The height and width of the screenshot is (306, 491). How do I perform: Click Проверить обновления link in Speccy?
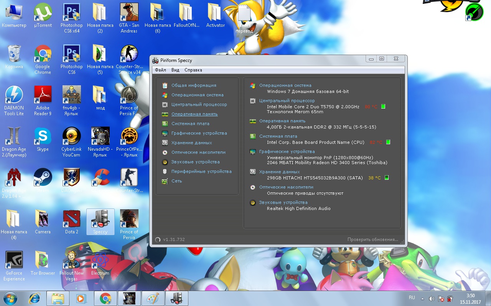click(373, 239)
